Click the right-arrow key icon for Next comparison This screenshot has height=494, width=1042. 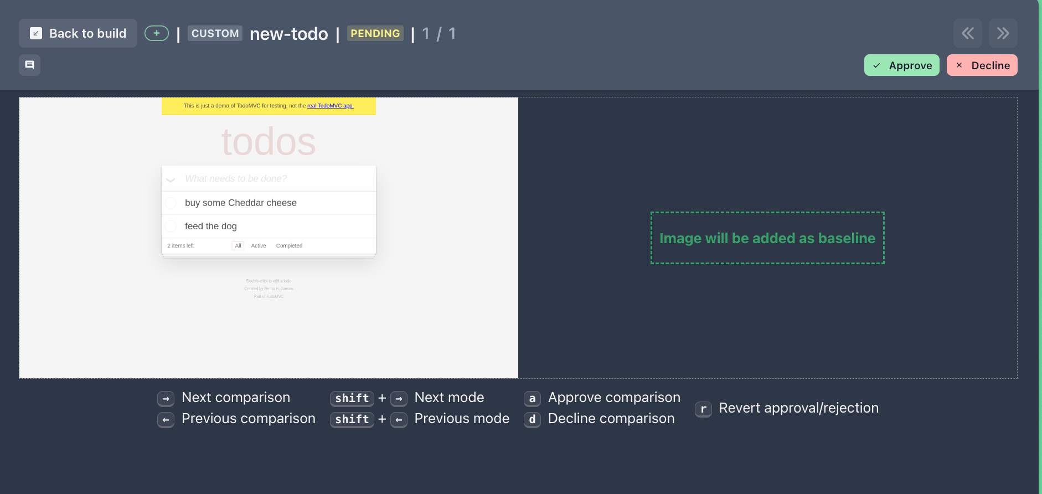(x=166, y=398)
